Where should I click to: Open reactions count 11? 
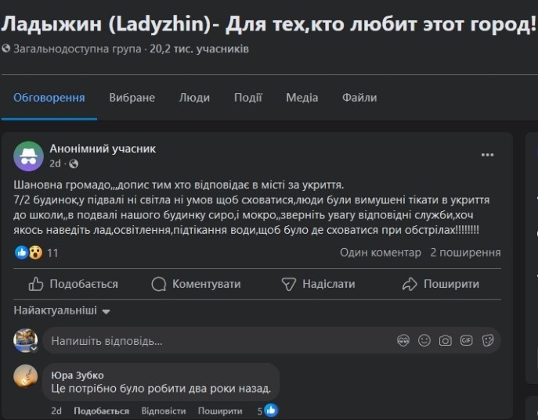pos(52,253)
